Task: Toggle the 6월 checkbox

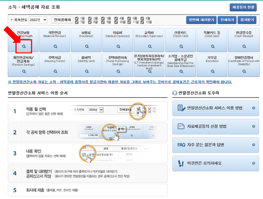Action: [142, 18]
